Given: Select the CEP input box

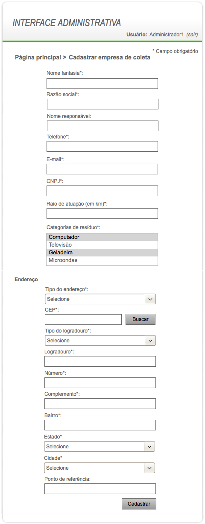Looking at the screenshot, I should point(83,319).
